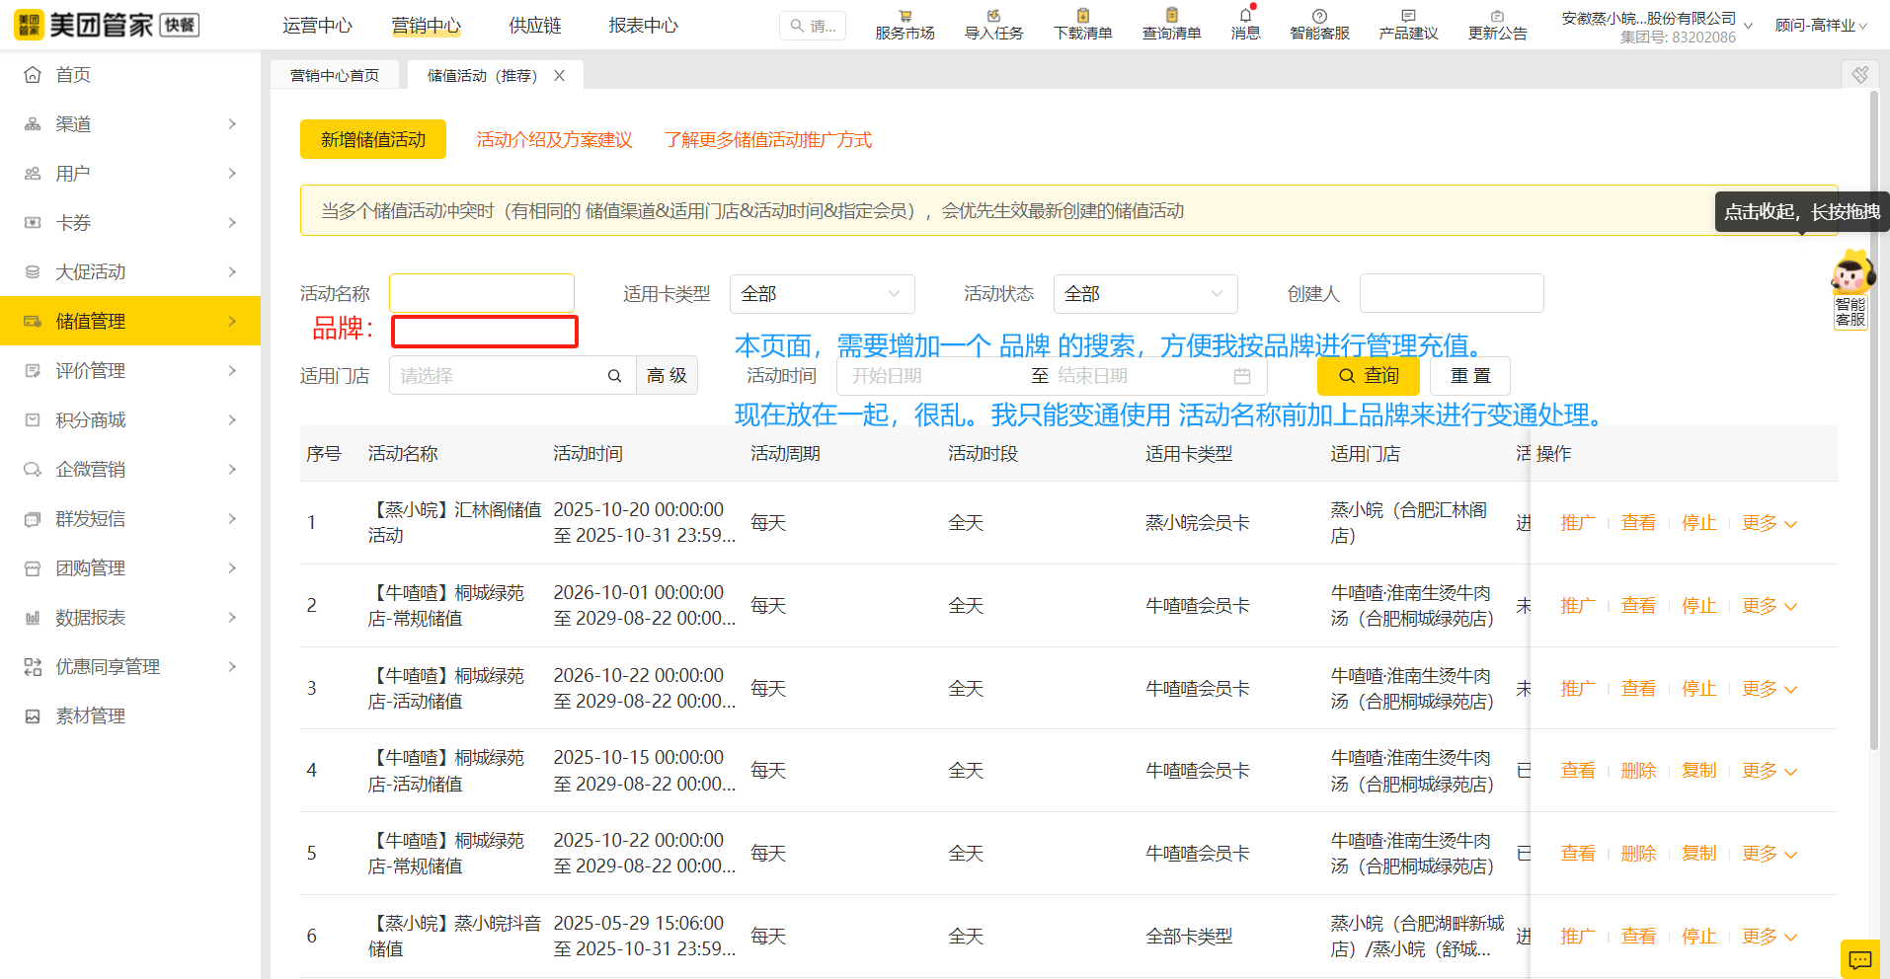The image size is (1890, 979).
Task: Expand the 渠道 sidebar menu
Action: (130, 124)
